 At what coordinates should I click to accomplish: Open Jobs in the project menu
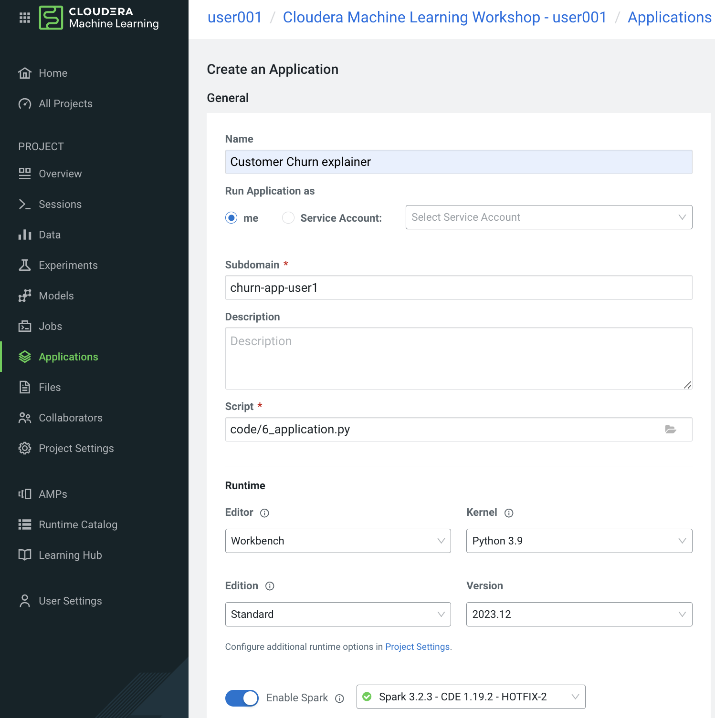50,326
